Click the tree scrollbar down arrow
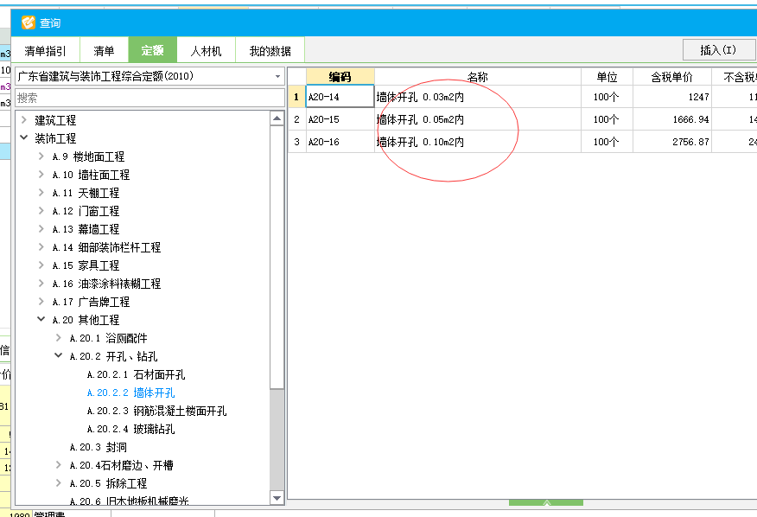This screenshot has width=757, height=517. tap(277, 498)
